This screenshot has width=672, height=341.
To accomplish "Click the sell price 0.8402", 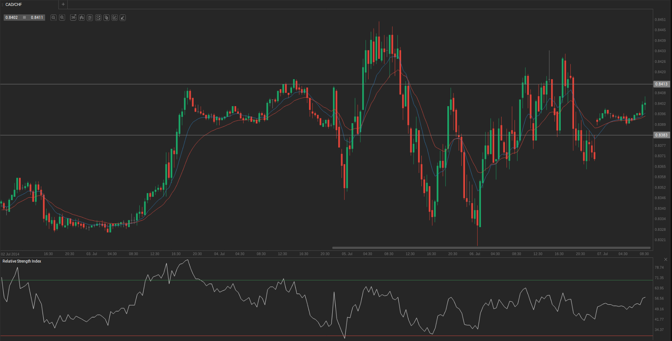I will click(12, 17).
